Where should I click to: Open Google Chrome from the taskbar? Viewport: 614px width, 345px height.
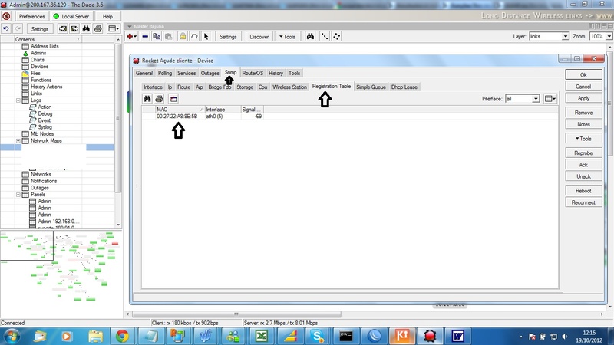pos(122,336)
